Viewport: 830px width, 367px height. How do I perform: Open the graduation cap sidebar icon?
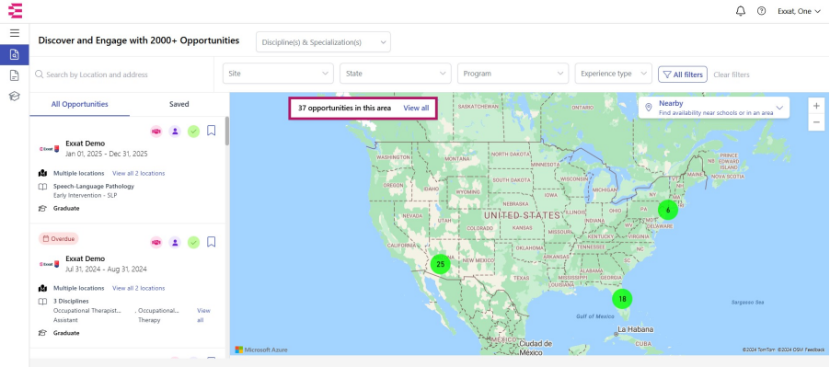pyautogui.click(x=15, y=97)
